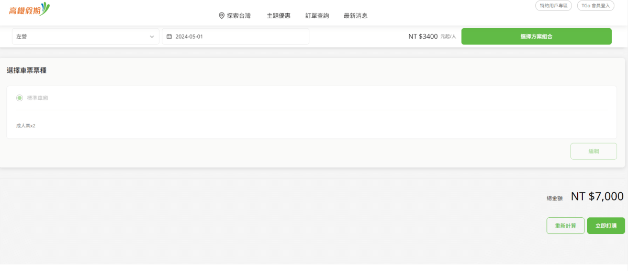Open the 最新消息 menu item
Viewport: 628px width, 271px height.
click(x=355, y=16)
